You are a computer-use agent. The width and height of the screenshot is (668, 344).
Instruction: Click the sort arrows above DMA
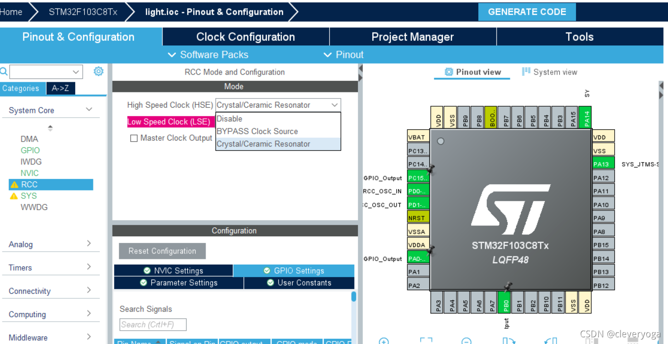click(50, 128)
